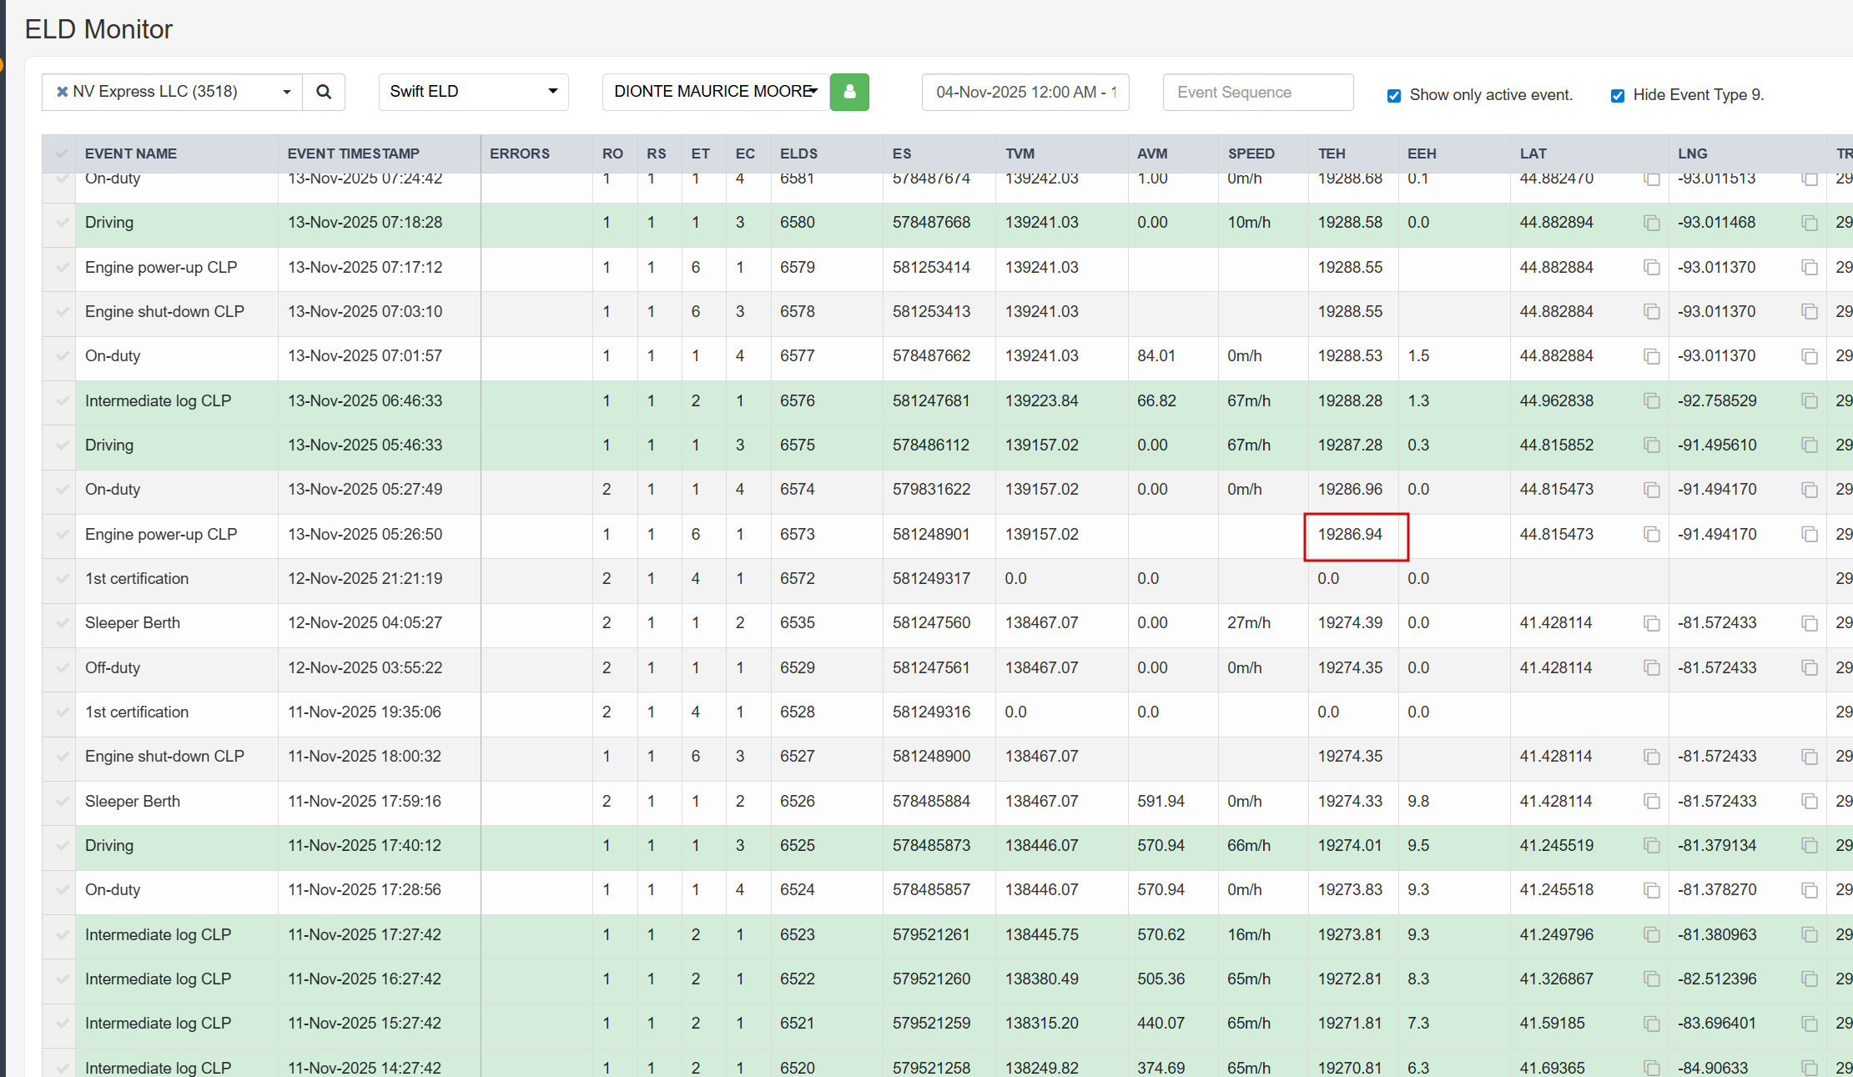Viewport: 1853px width, 1077px height.
Task: Copy latitude for Engine power-up row 6573
Action: (x=1651, y=534)
